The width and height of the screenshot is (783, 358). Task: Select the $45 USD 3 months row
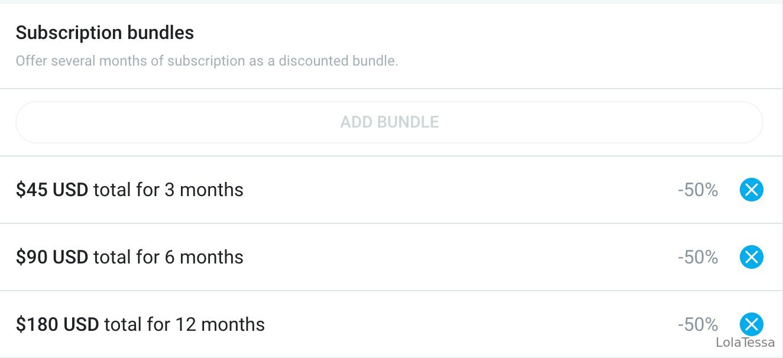(392, 190)
